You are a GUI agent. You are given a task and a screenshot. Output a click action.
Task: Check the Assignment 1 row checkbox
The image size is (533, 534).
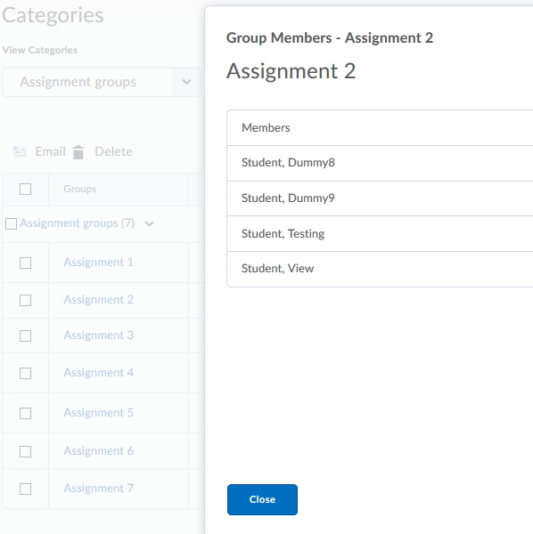[x=26, y=263]
